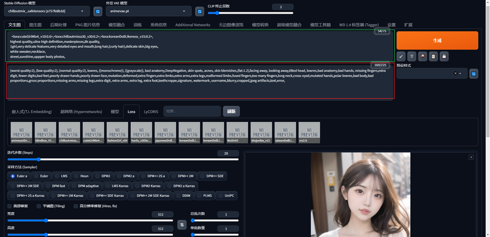Open the 外挂 VAE model dropdown
The height and width of the screenshot is (237, 490).
coord(149,11)
